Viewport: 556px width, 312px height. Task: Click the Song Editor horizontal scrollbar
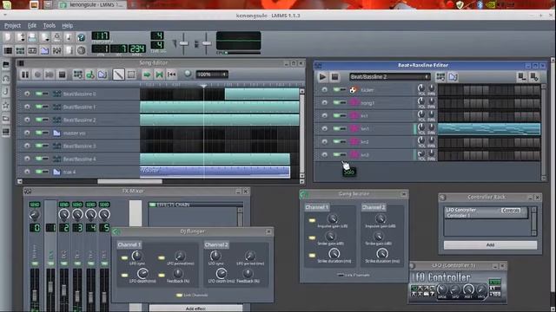click(x=129, y=181)
